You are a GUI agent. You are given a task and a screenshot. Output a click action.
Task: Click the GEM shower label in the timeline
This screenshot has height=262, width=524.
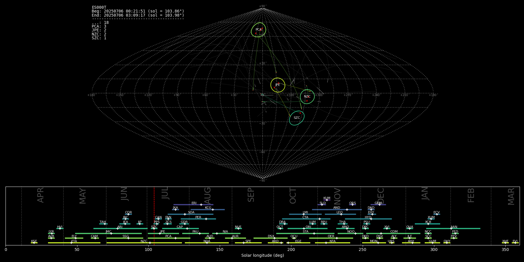tap(378, 203)
